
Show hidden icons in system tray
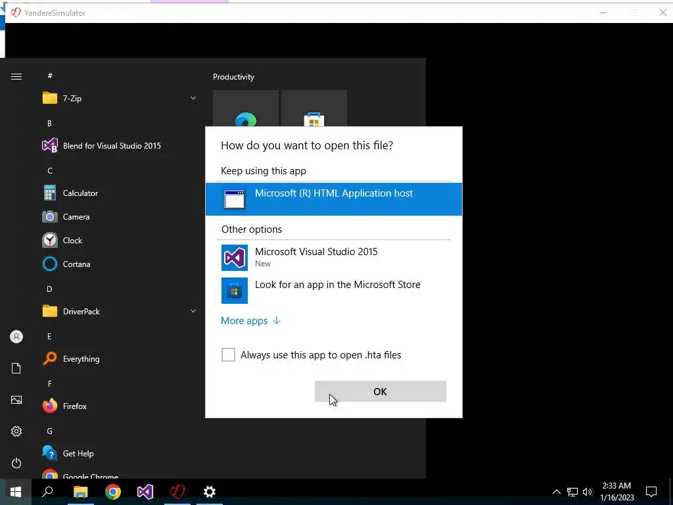[x=556, y=492]
